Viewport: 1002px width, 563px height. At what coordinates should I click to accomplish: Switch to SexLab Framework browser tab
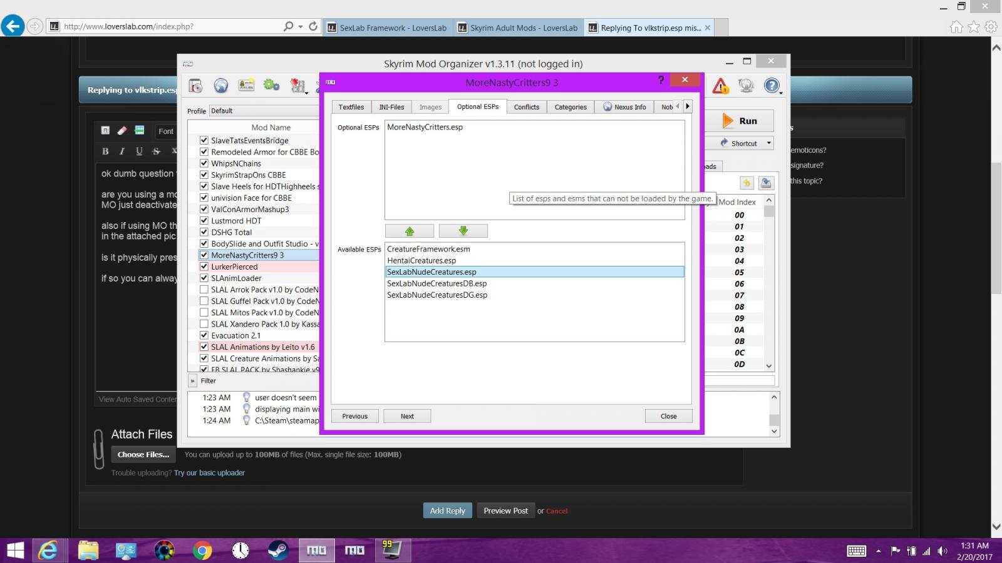click(x=386, y=28)
